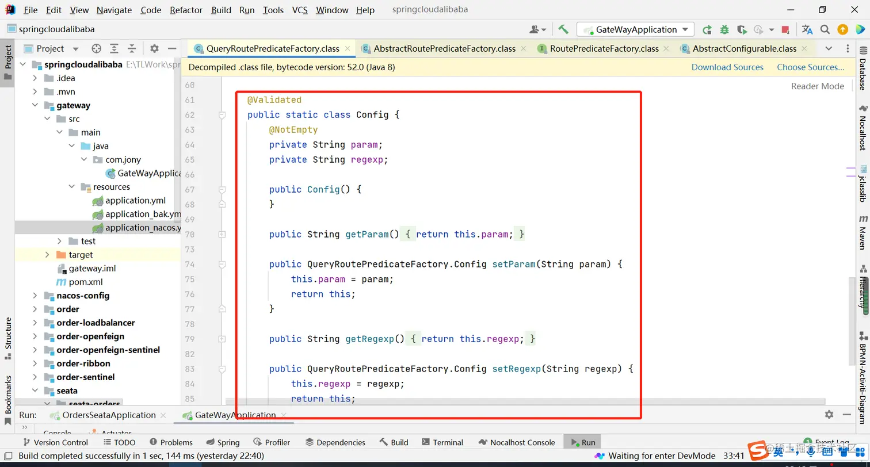This screenshot has height=467, width=870.
Task: Open editor tabs more-options menu
Action: [849, 48]
